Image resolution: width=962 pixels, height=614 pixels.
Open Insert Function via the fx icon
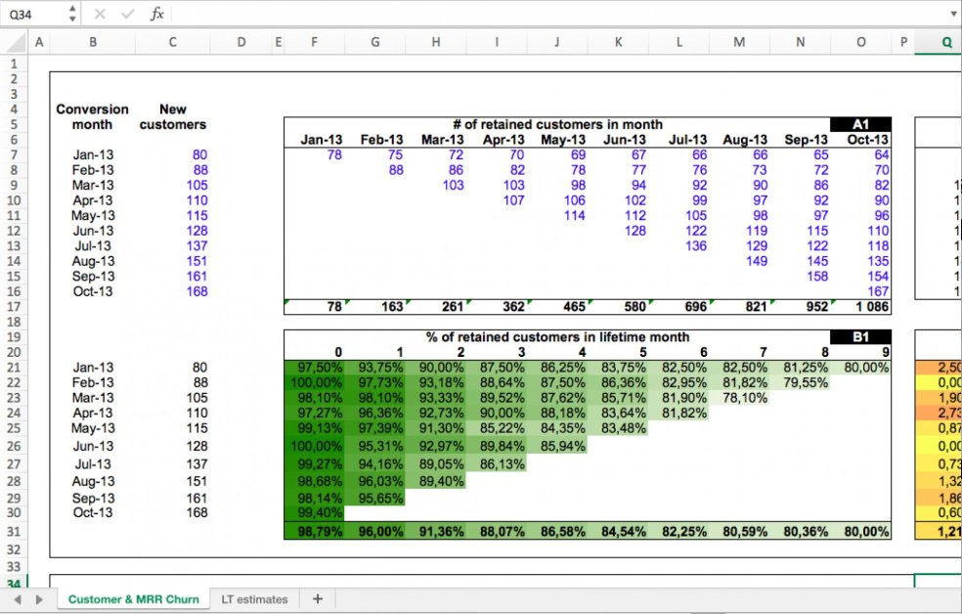(156, 15)
